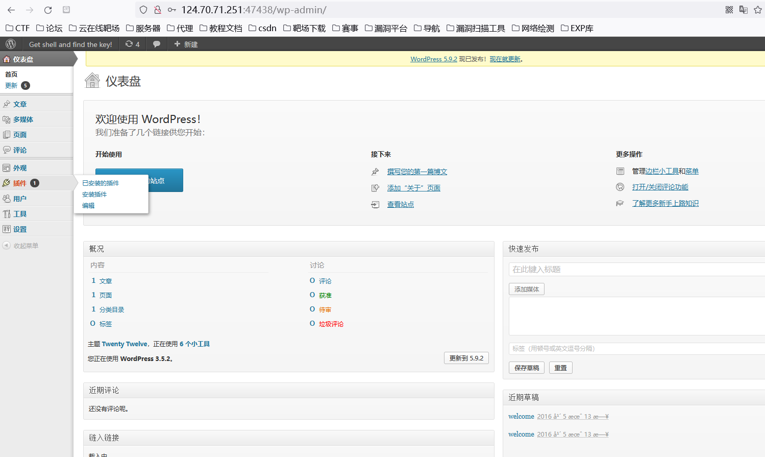This screenshot has height=457, width=765.
Task: Go back using the browser back arrow
Action: click(x=11, y=10)
